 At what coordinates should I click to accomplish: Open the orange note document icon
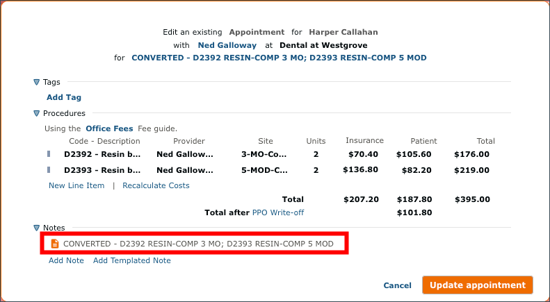[x=55, y=244]
